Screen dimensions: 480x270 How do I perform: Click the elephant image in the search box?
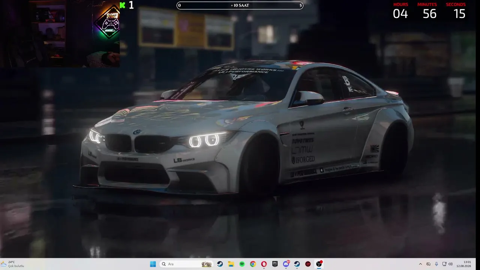click(x=206, y=264)
